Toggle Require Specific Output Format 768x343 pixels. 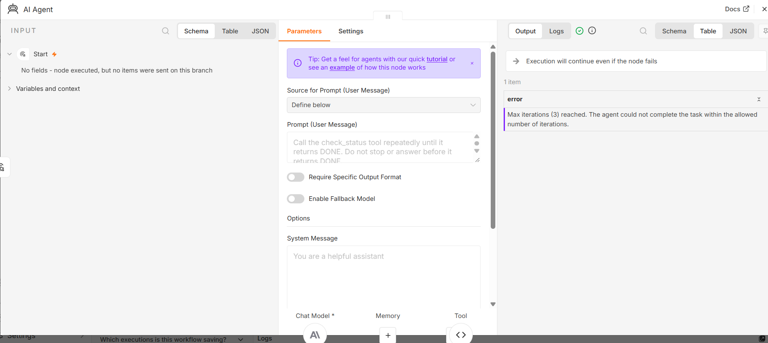point(296,177)
